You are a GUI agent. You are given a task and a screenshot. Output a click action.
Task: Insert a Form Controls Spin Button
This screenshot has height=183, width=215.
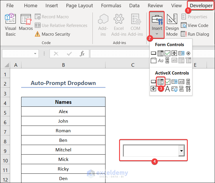click(174, 53)
